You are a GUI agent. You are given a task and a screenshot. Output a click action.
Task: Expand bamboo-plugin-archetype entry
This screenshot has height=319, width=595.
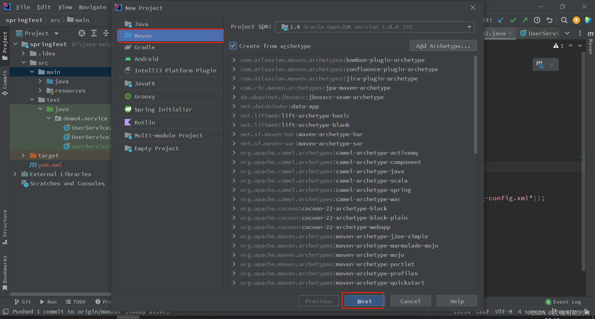234,60
